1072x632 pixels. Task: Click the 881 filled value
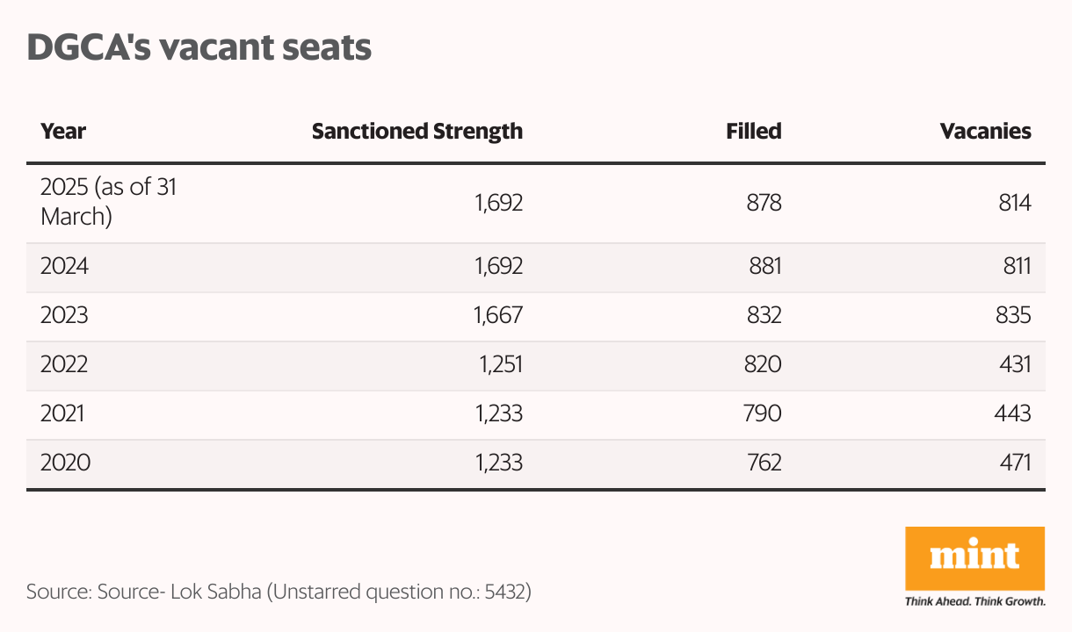[762, 265]
